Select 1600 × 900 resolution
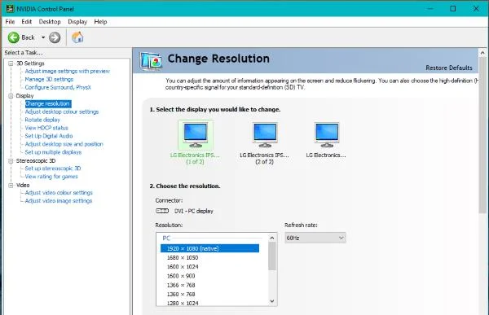The width and height of the screenshot is (489, 315). 181,276
